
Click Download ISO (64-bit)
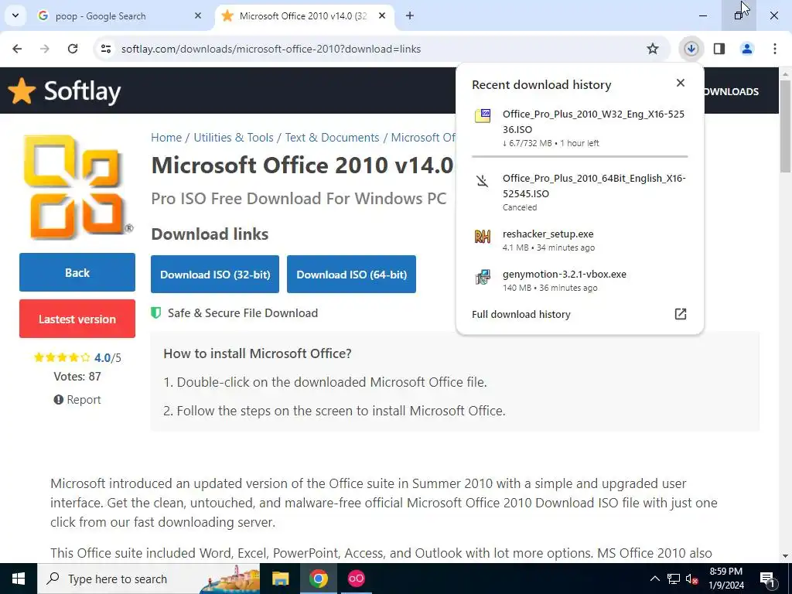(352, 275)
